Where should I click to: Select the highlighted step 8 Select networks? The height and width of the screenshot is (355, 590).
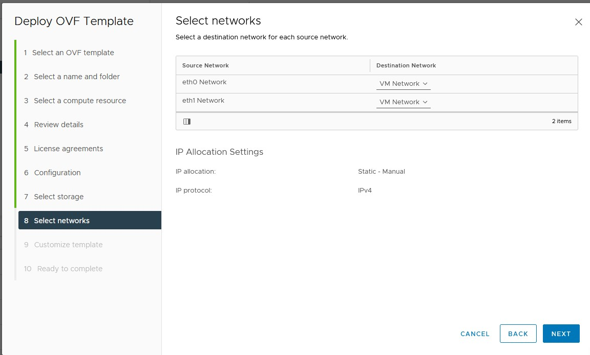(x=62, y=221)
